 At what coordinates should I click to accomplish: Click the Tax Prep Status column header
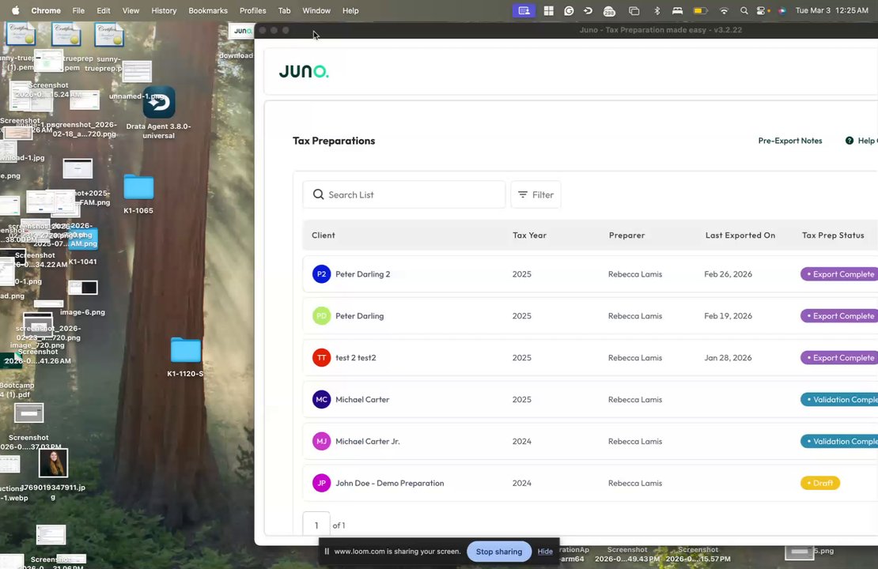click(833, 235)
